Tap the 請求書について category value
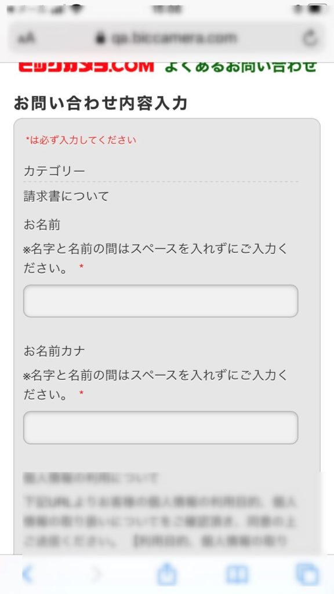Screen dimensions: 334x594 point(66,196)
